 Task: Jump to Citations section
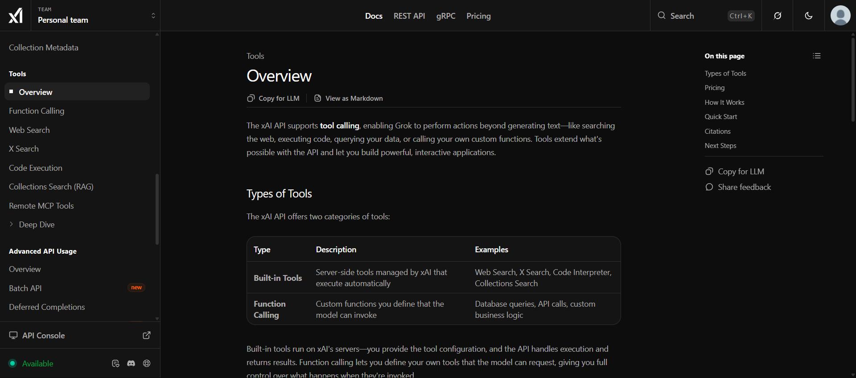coord(718,131)
